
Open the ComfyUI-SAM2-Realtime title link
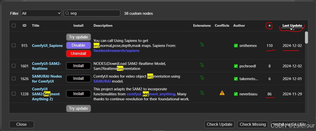(x=46, y=66)
